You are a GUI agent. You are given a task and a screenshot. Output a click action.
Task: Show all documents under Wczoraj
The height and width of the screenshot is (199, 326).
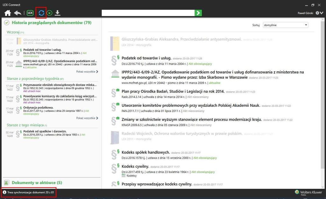pos(87,72)
